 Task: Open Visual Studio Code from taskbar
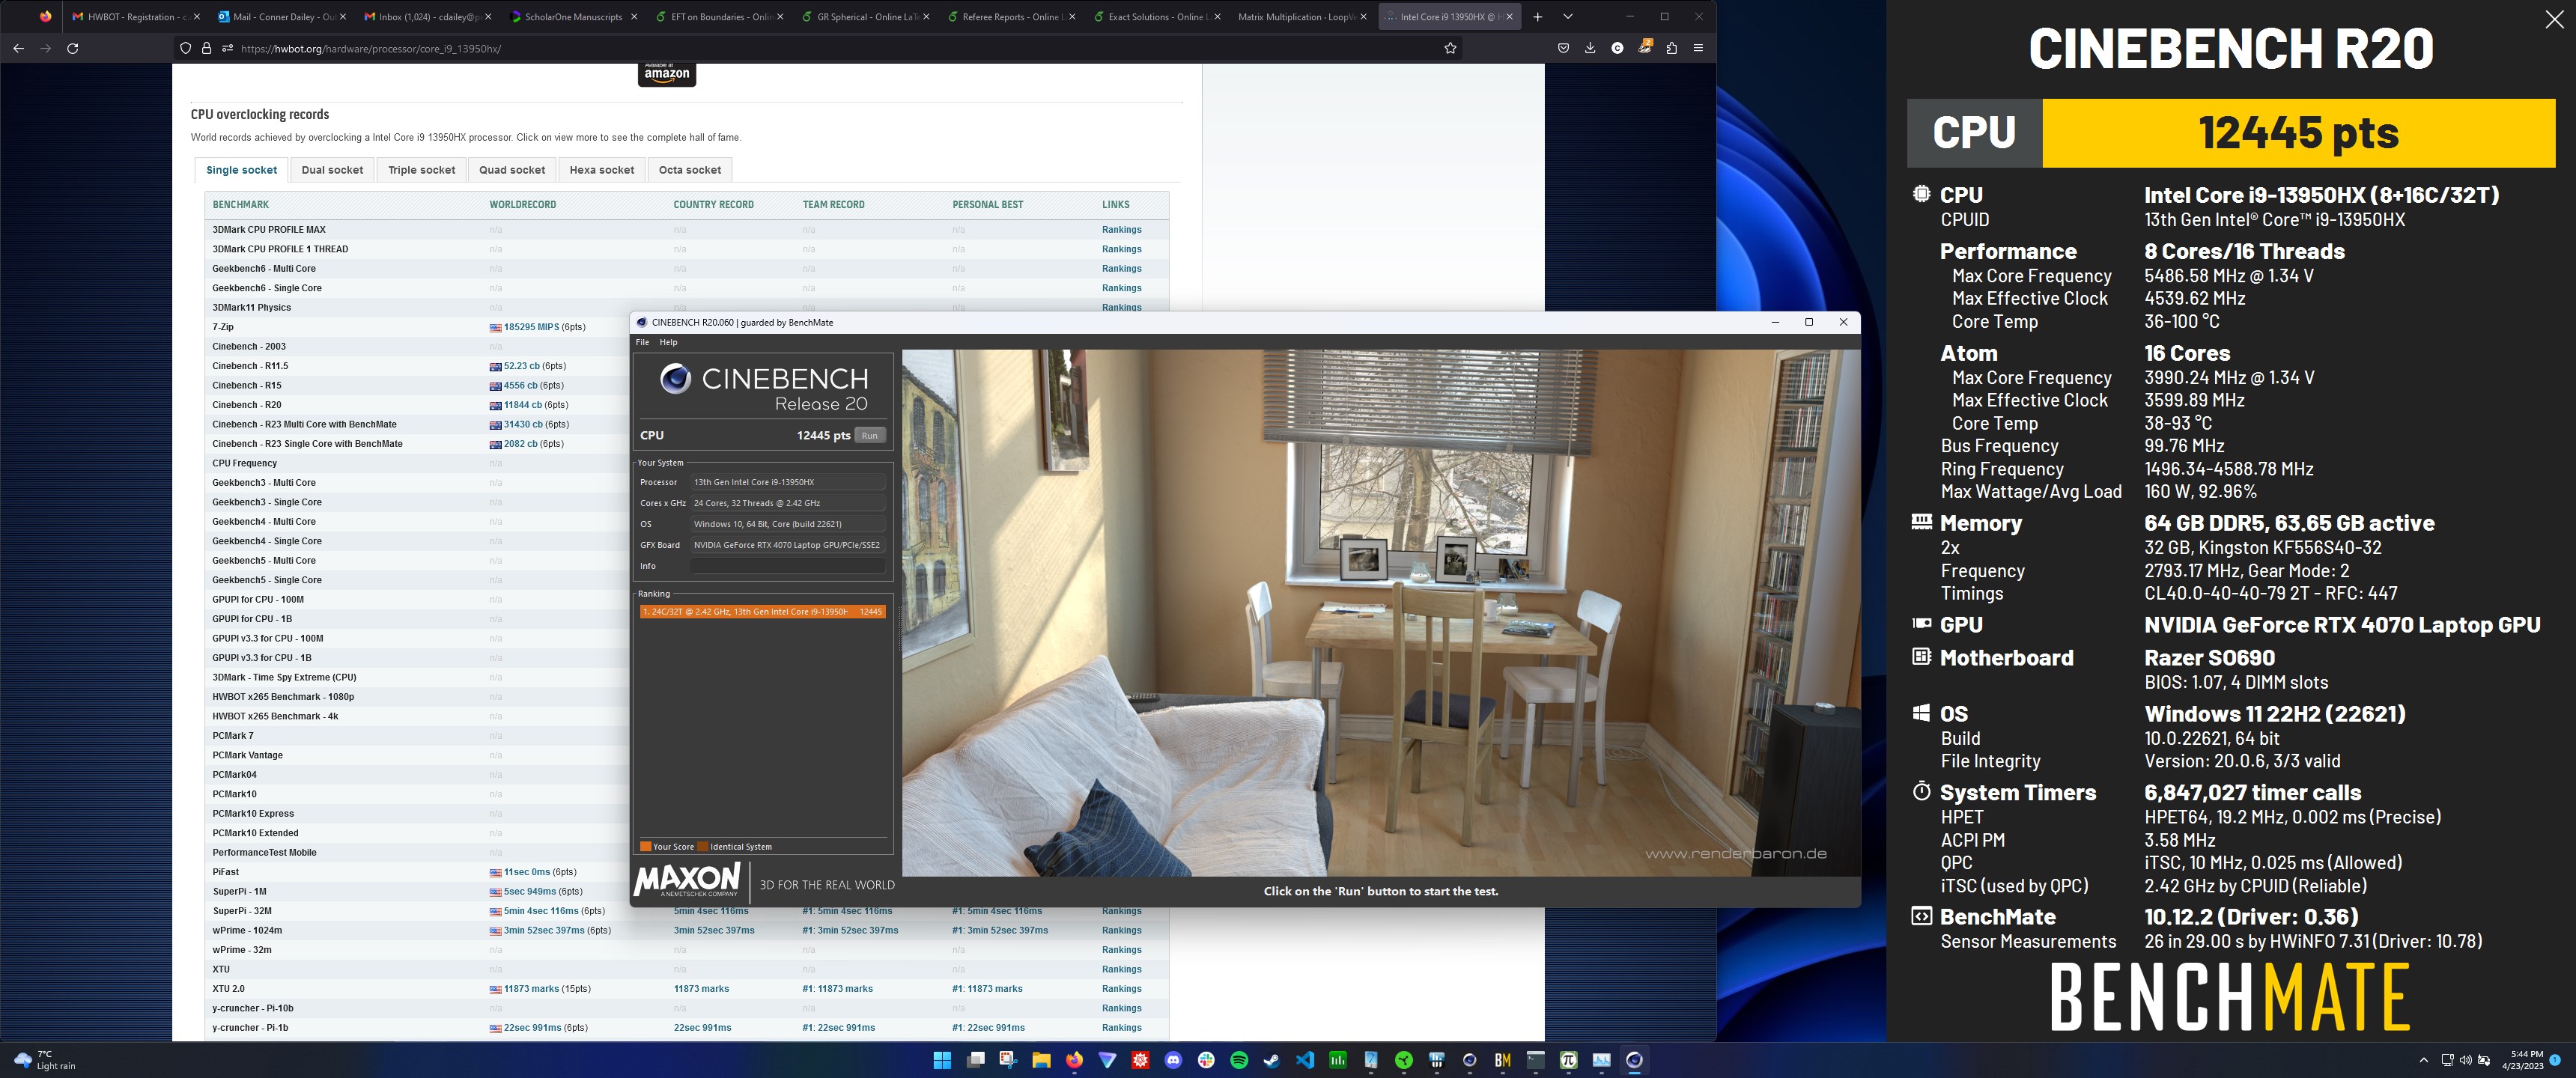(1305, 1060)
